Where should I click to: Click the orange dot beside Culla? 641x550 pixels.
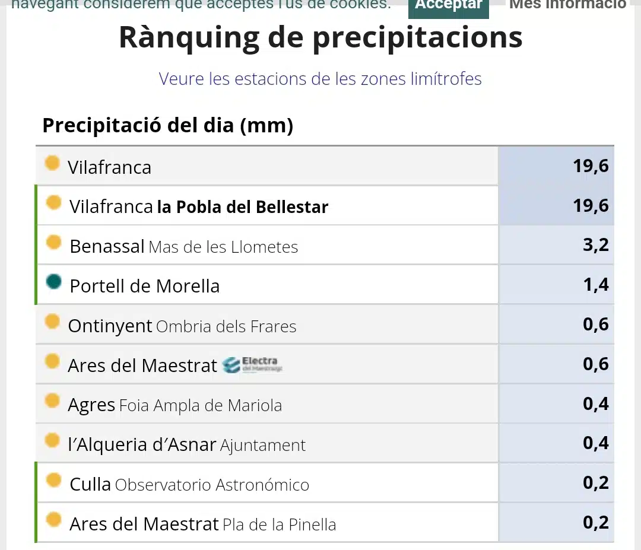(x=53, y=480)
